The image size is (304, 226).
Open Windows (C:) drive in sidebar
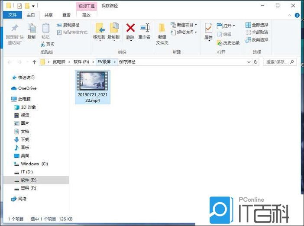tap(31, 164)
